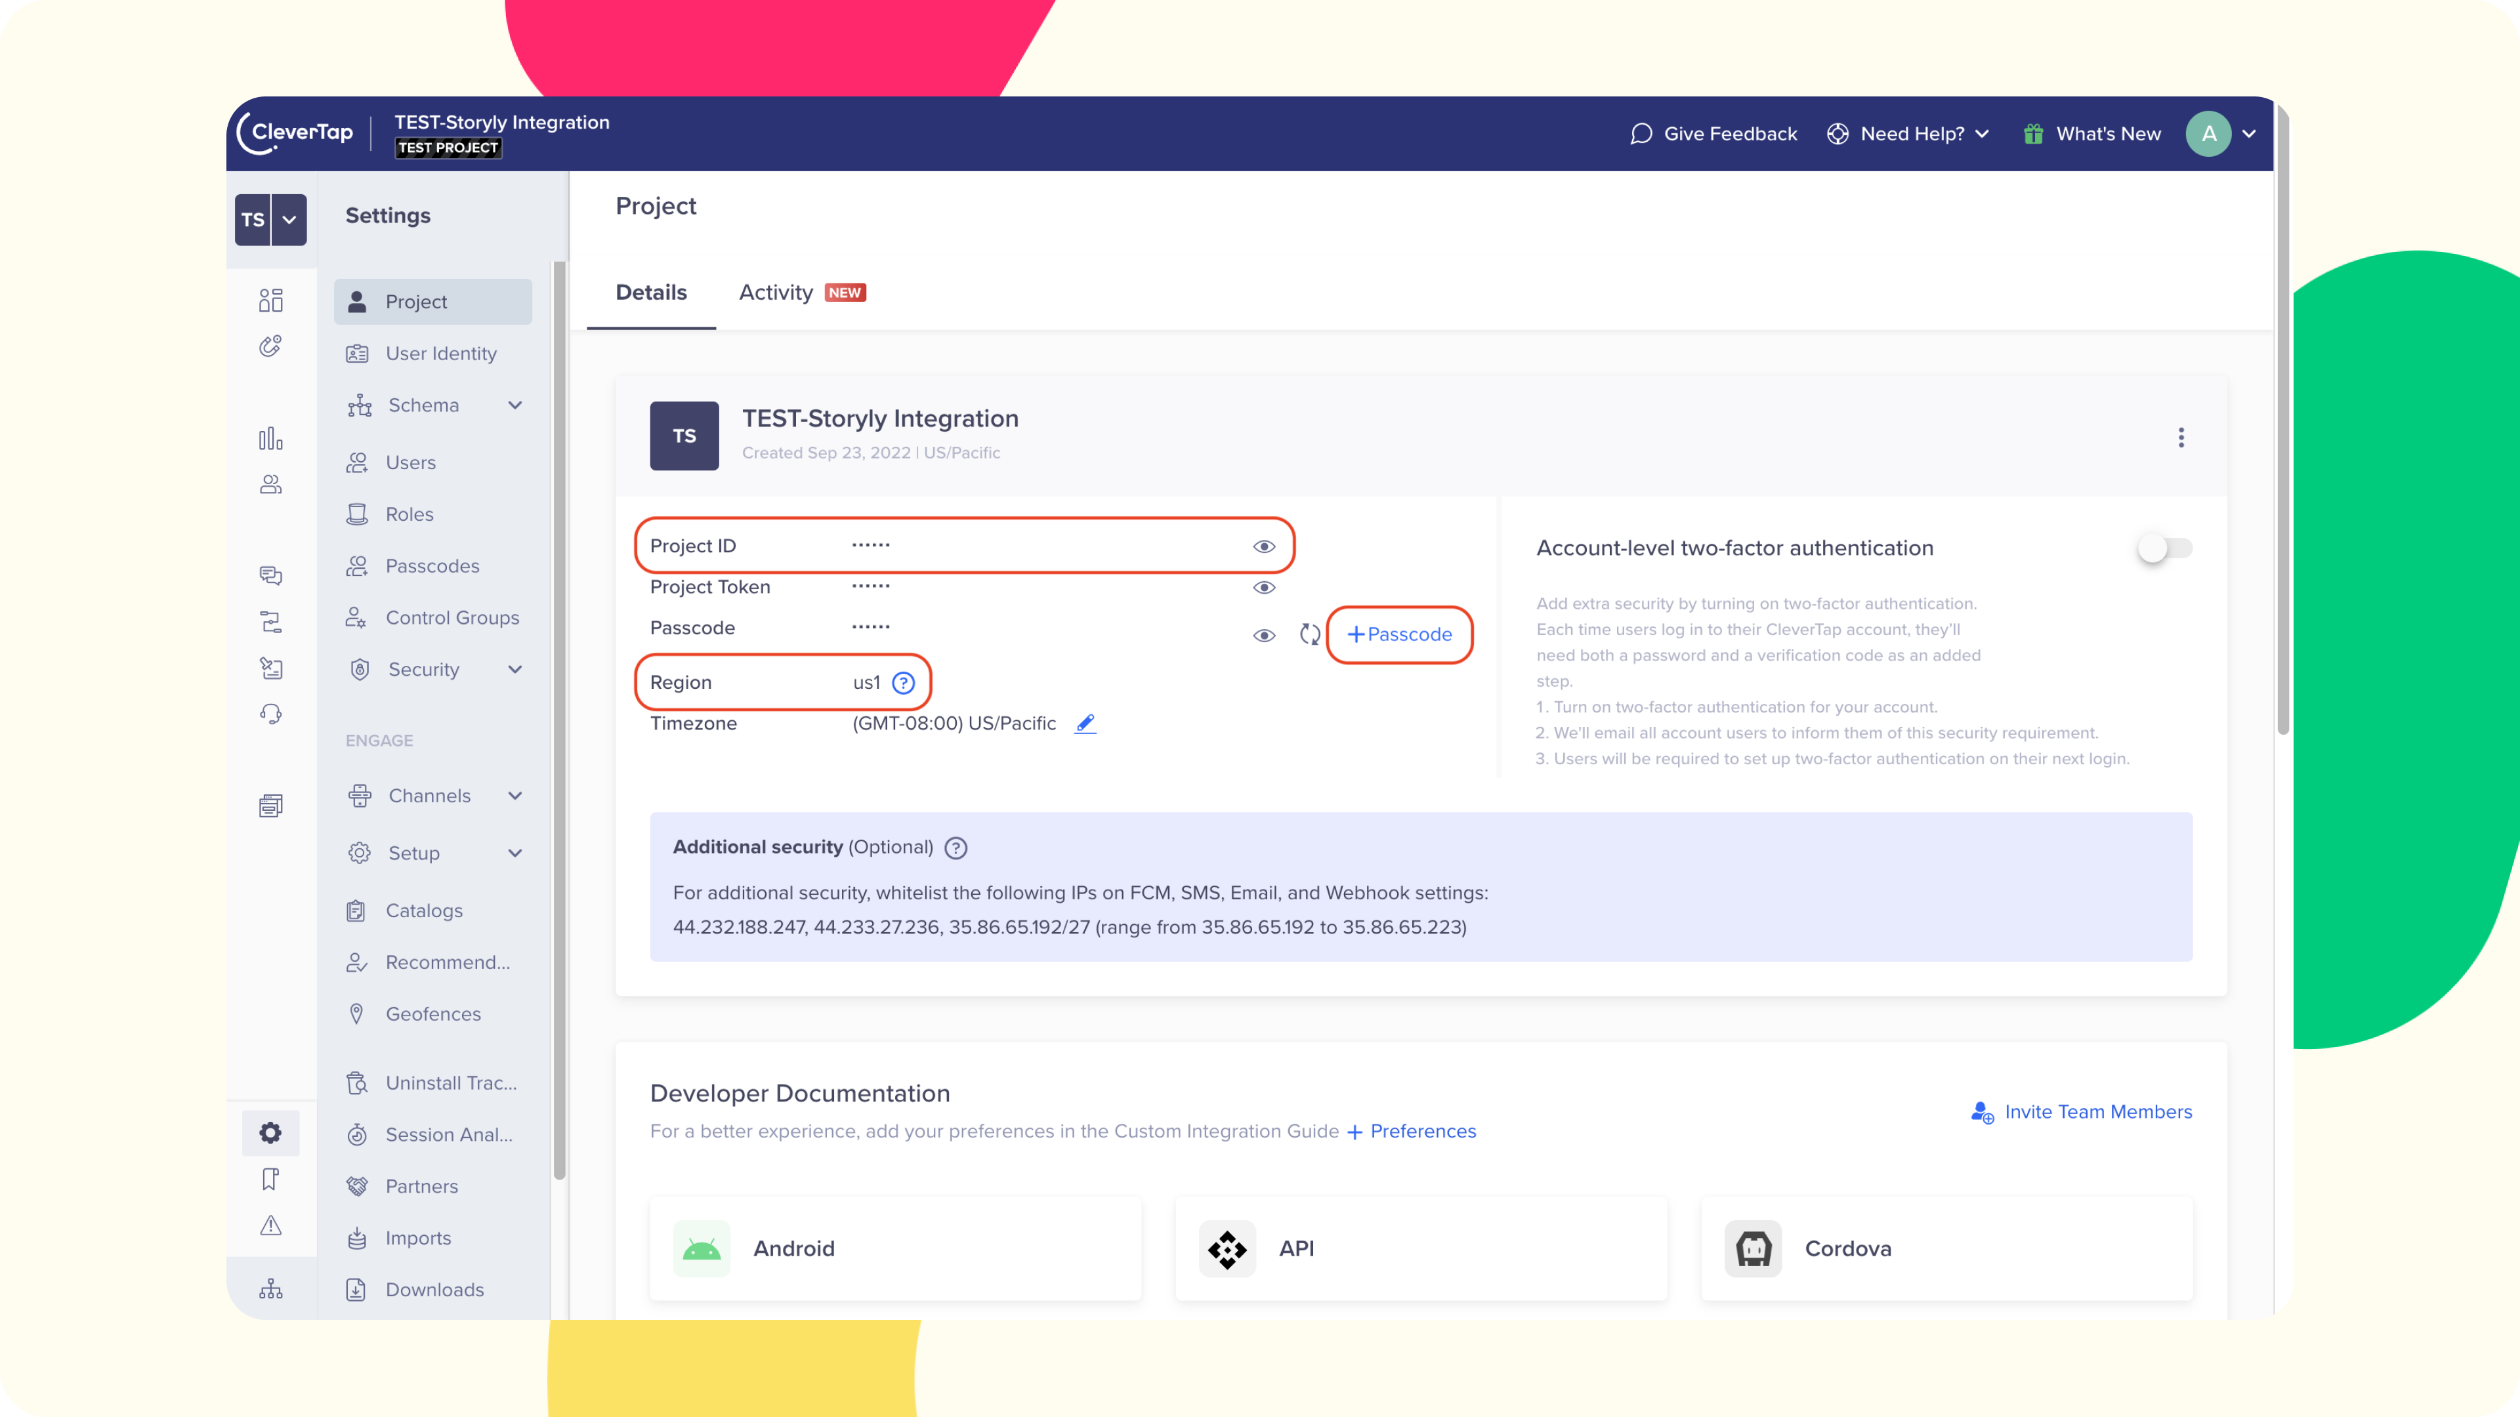
Task: Open the TS project switcher dropdown
Action: pos(289,219)
